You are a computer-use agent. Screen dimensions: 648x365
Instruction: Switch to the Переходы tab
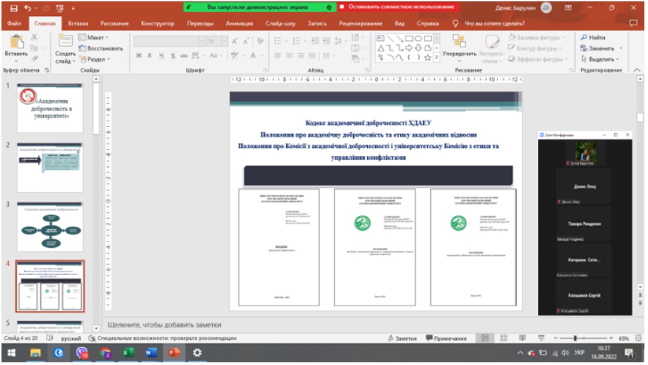pyautogui.click(x=200, y=23)
